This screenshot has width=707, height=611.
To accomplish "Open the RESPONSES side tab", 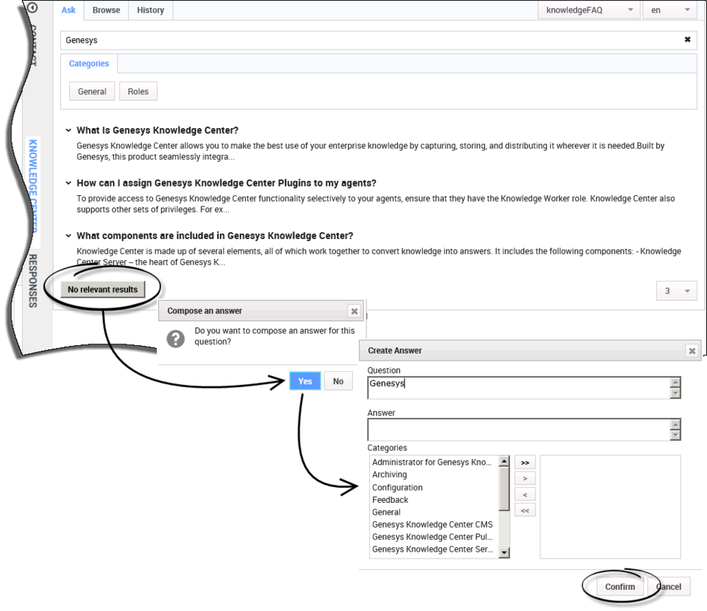I will tap(33, 281).
